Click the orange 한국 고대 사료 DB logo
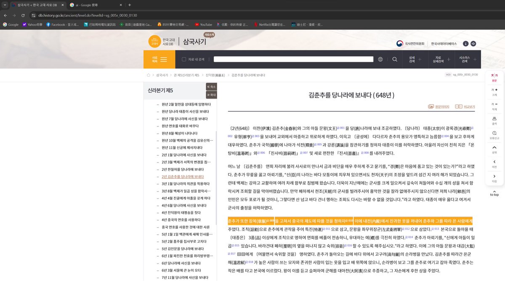Image resolution: width=505 pixels, height=281 pixels. (155, 41)
